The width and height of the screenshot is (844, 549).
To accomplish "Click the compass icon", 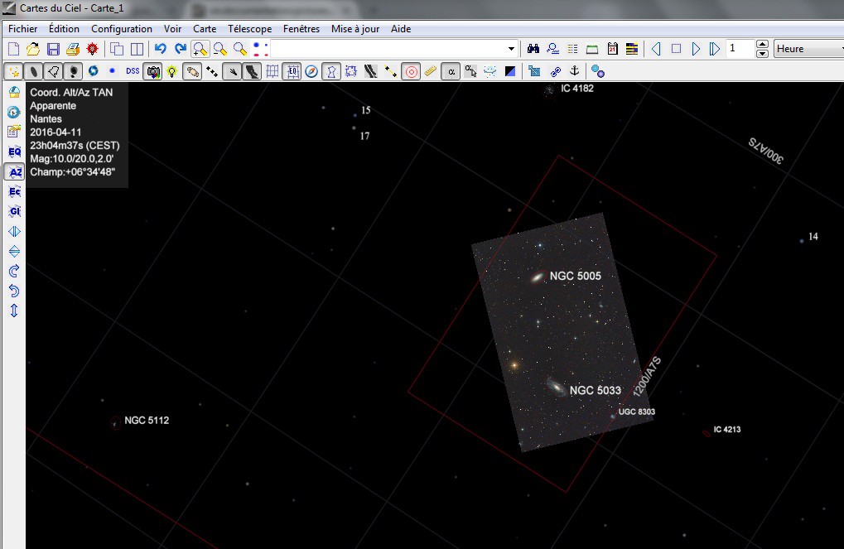I will click(311, 71).
